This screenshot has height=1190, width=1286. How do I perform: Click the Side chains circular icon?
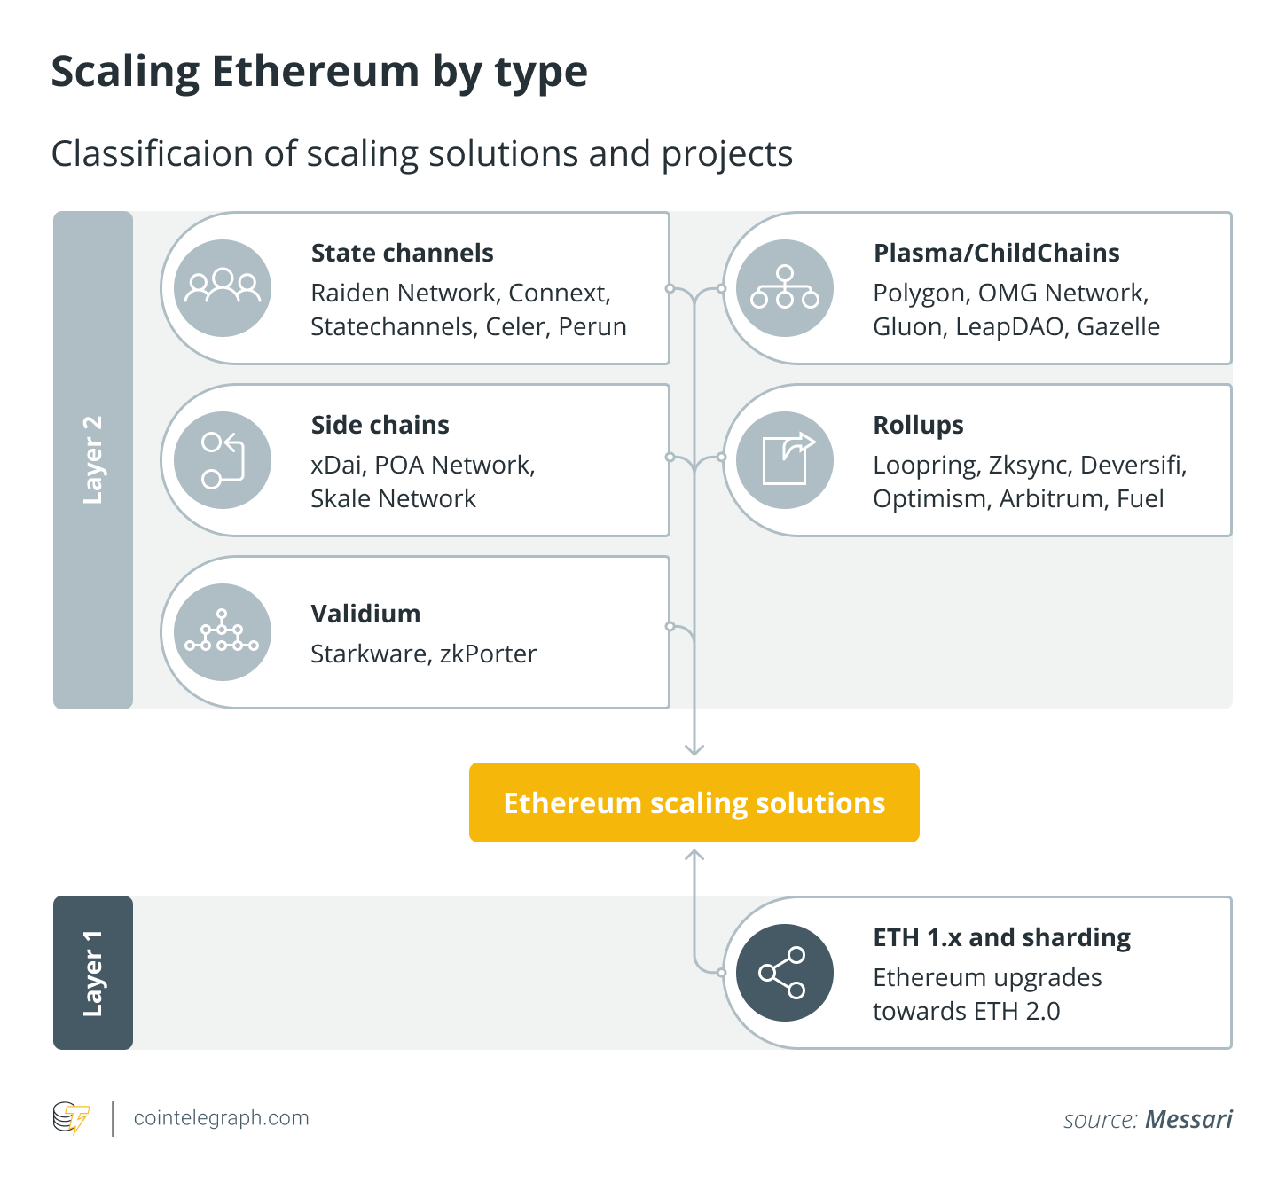click(x=223, y=460)
